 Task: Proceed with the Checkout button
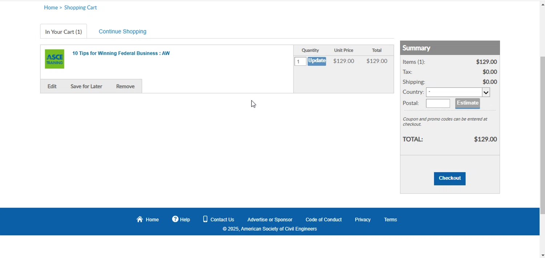(450, 178)
